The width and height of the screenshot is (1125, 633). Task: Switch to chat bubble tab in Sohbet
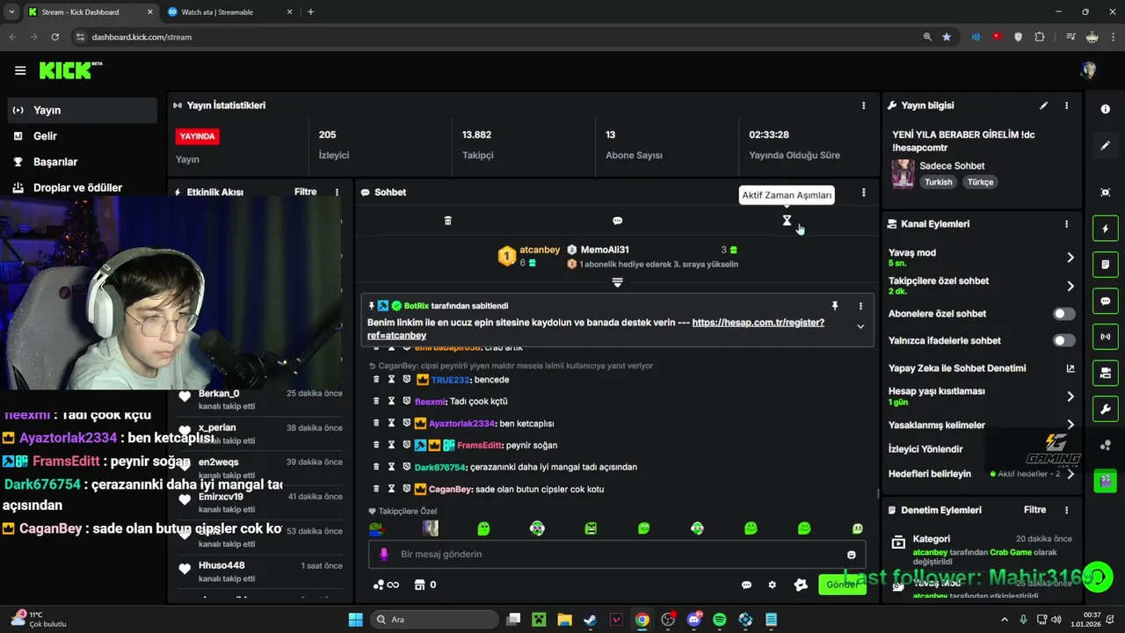[617, 221]
